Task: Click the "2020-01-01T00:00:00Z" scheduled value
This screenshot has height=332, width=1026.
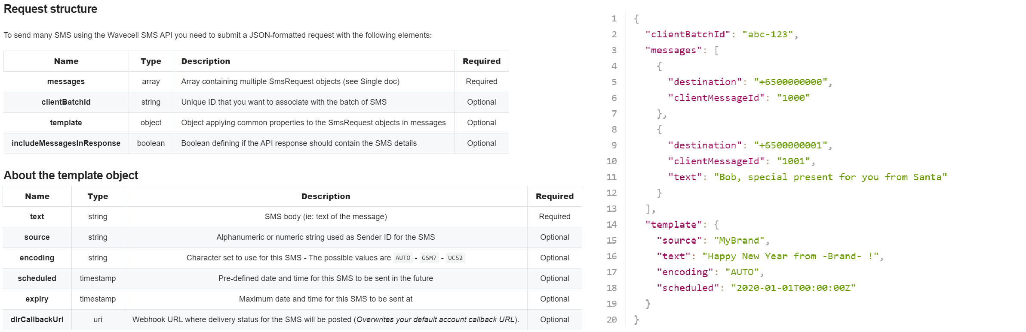Action: click(x=793, y=288)
